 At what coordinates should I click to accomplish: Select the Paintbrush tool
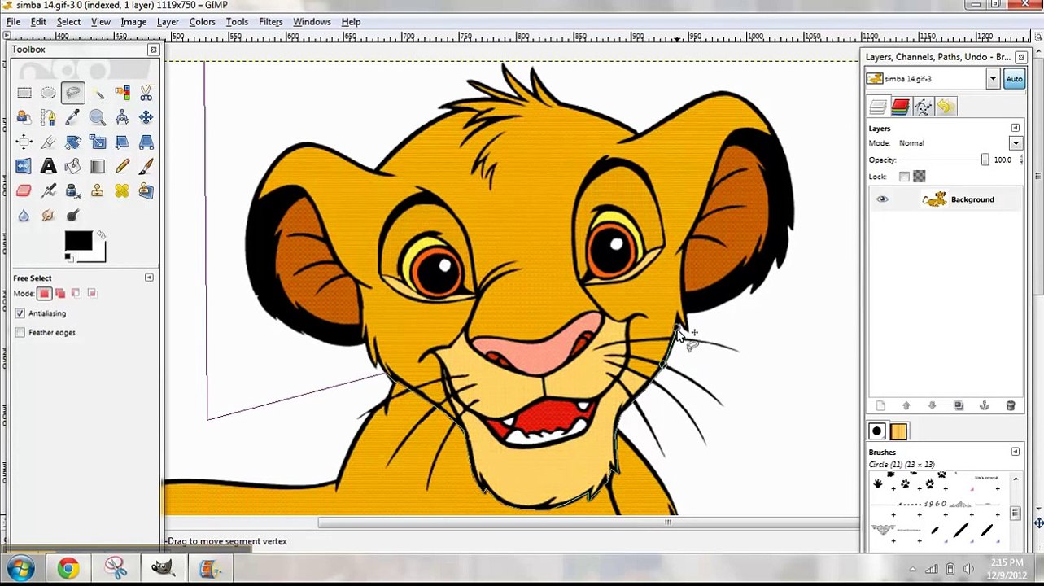click(146, 167)
